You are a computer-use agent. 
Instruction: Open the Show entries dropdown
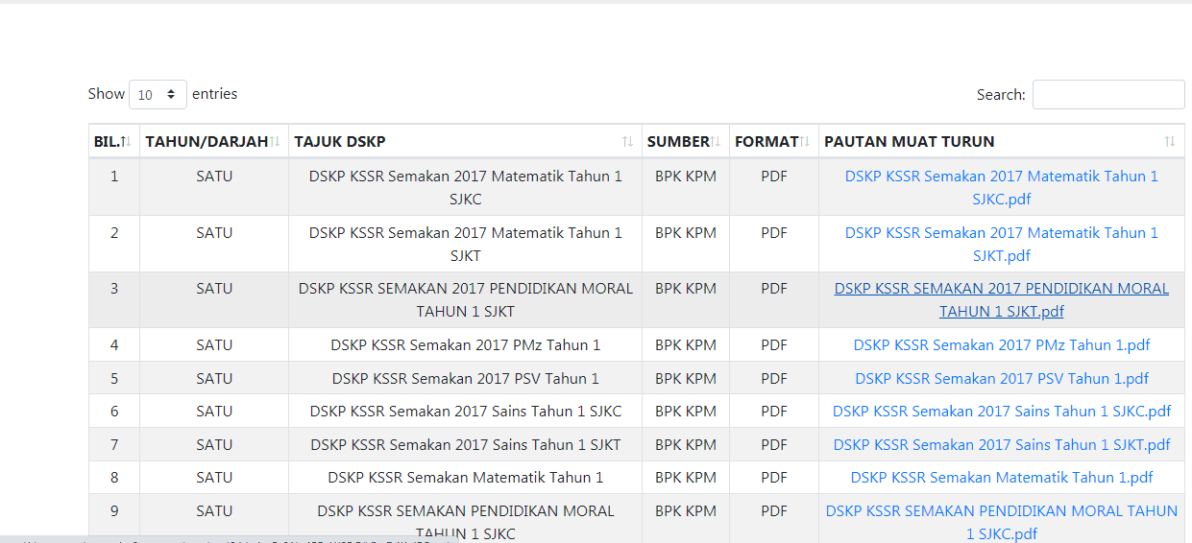(x=158, y=95)
